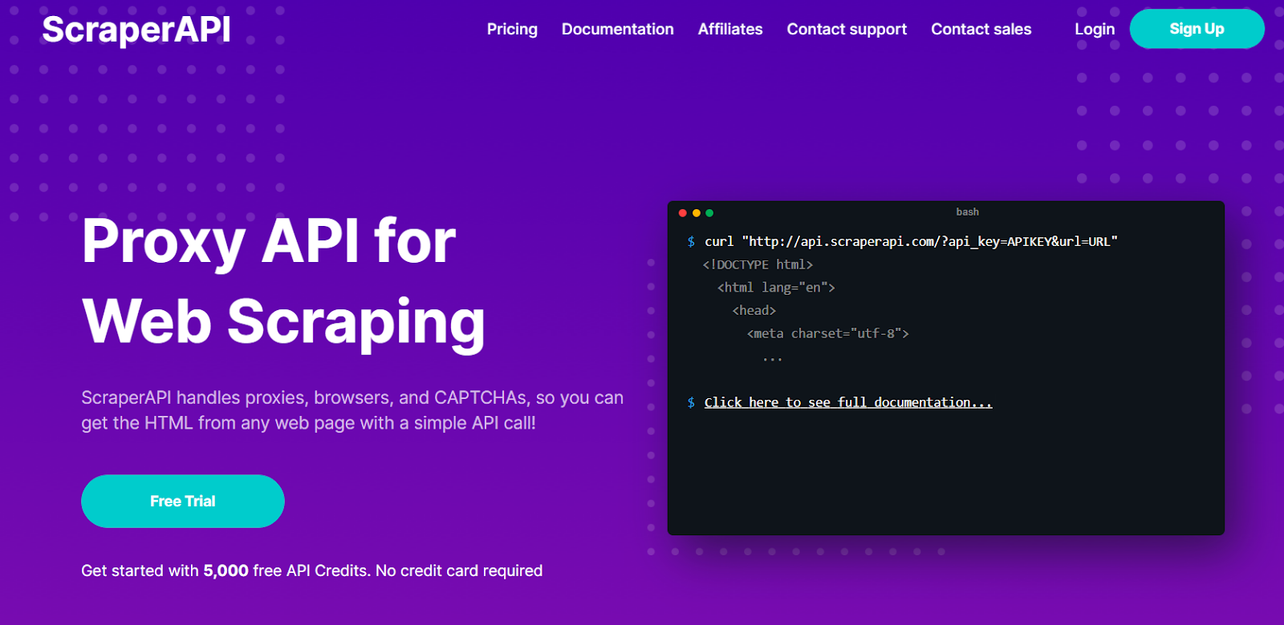This screenshot has width=1284, height=625.
Task: Open the full documentation link in terminal
Action: click(848, 402)
